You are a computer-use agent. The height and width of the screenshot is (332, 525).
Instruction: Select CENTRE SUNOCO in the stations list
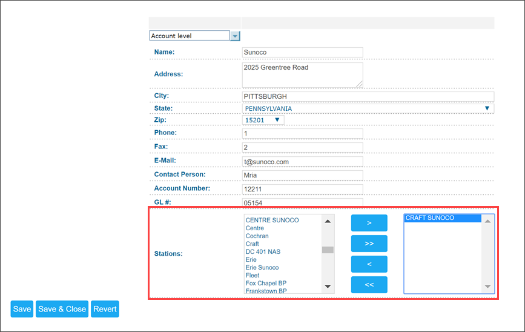tap(272, 220)
